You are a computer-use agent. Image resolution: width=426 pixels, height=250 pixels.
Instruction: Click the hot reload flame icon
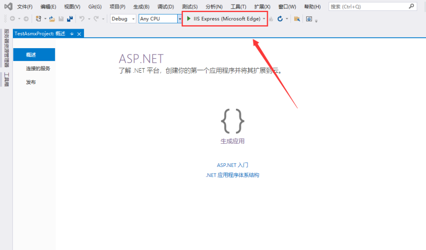[x=271, y=19]
